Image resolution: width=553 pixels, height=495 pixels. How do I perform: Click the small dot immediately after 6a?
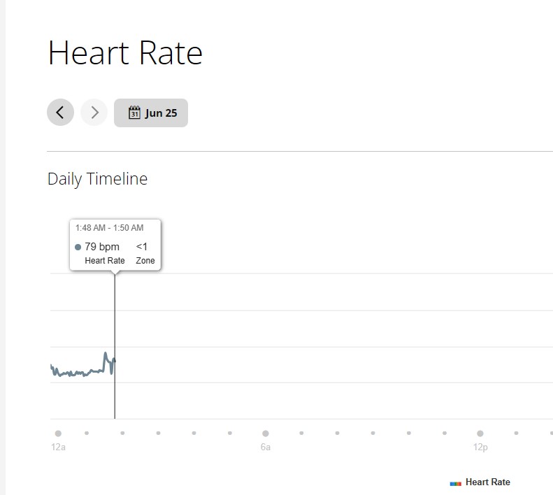[301, 433]
